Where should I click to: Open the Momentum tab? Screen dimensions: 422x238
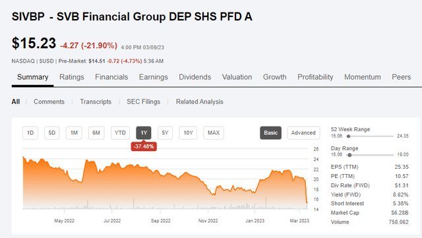[363, 77]
